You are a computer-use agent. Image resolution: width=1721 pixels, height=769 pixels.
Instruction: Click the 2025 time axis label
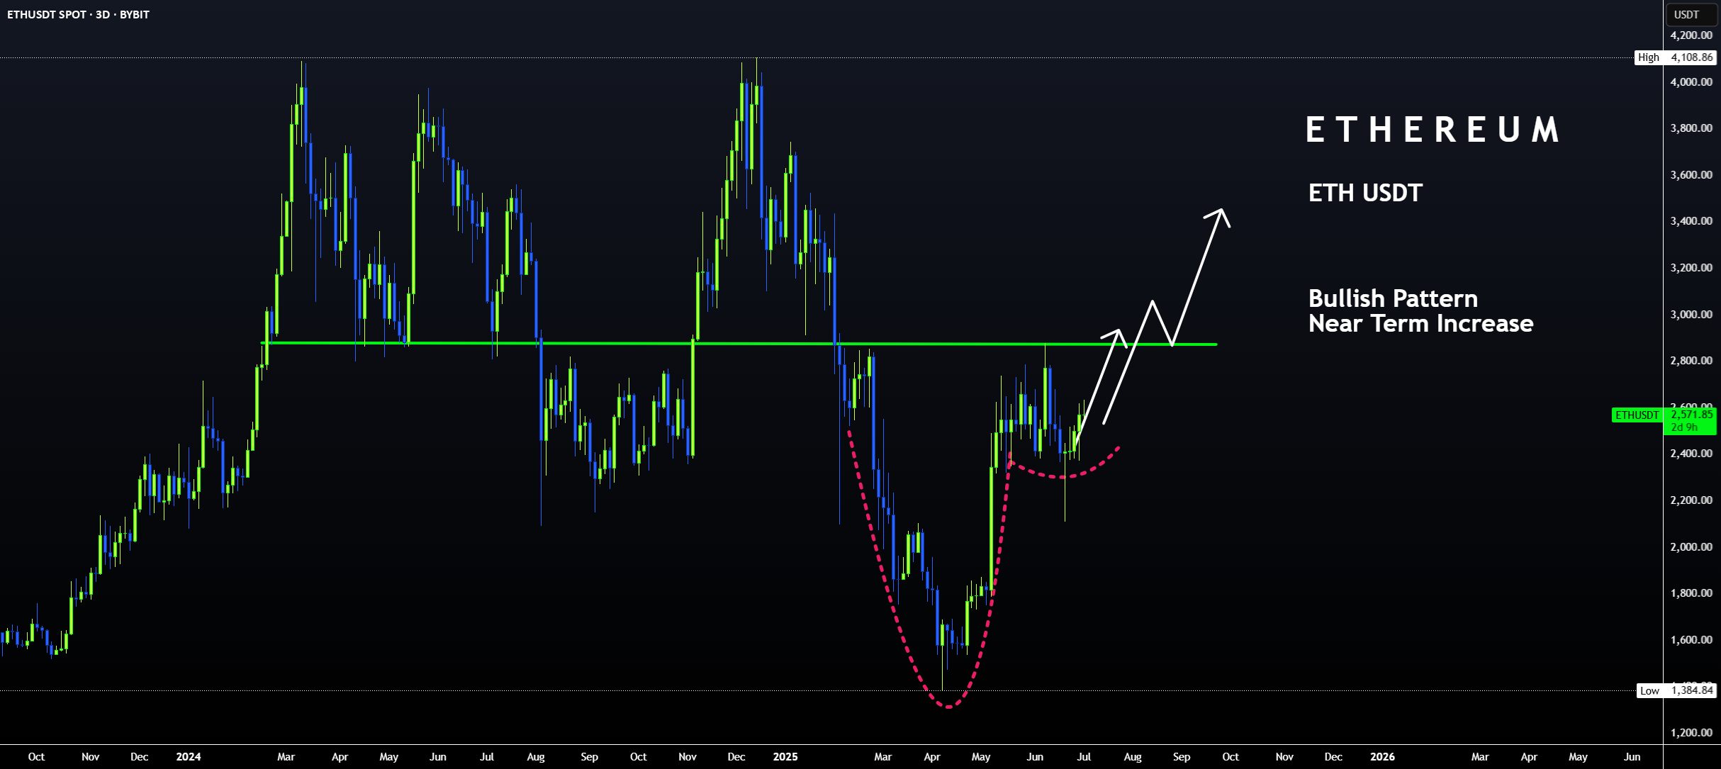(x=785, y=757)
